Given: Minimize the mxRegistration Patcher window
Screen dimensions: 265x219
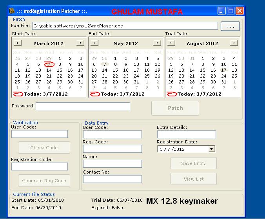Looking at the screenshot, I should pyautogui.click(x=221, y=11).
